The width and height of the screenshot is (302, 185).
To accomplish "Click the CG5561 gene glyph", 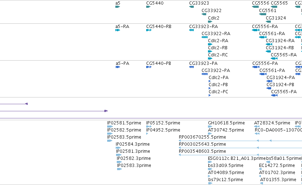I will click(263, 14).
